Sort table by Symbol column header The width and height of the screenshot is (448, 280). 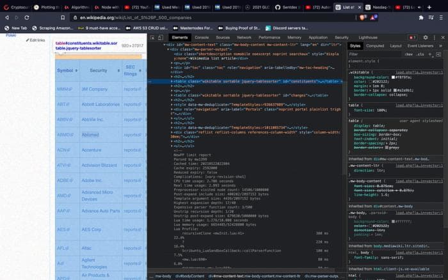pyautogui.click(x=67, y=70)
